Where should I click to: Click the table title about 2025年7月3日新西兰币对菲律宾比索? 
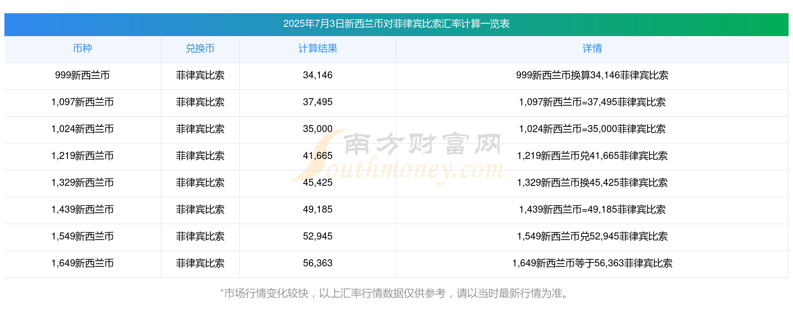[x=396, y=24]
